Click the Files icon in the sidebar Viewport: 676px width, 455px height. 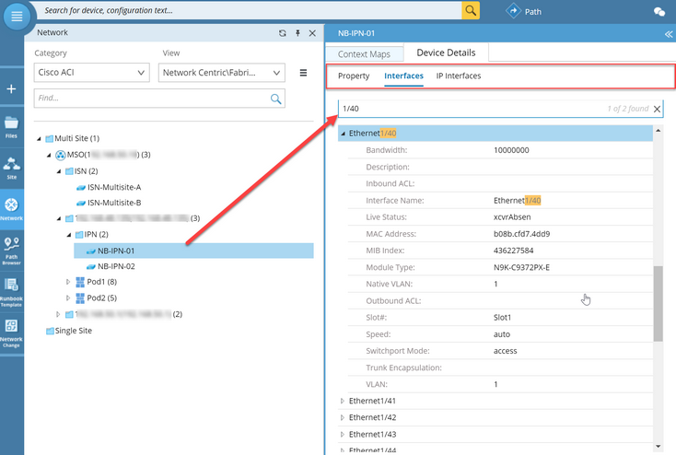[11, 127]
